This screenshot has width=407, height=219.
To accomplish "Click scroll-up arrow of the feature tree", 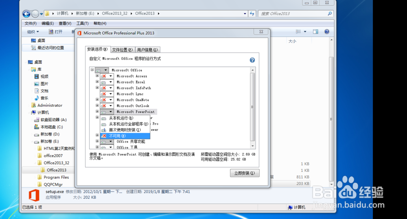I will coord(253,70).
